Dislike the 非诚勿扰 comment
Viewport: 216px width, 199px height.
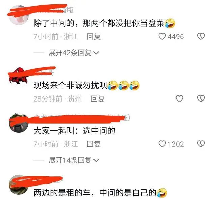(x=201, y=99)
